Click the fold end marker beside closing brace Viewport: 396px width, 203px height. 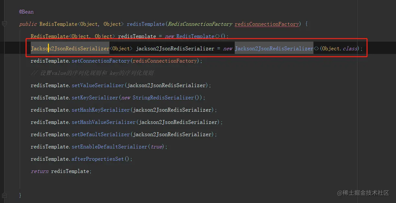tap(4, 195)
